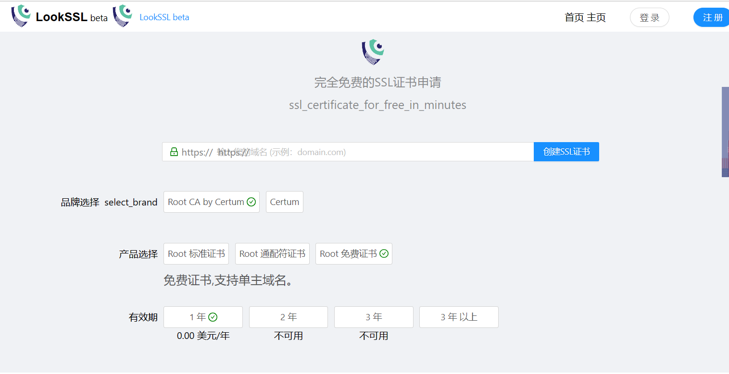
Task: Click the 完全免费的SSL证书申请 heading
Action: (x=377, y=83)
